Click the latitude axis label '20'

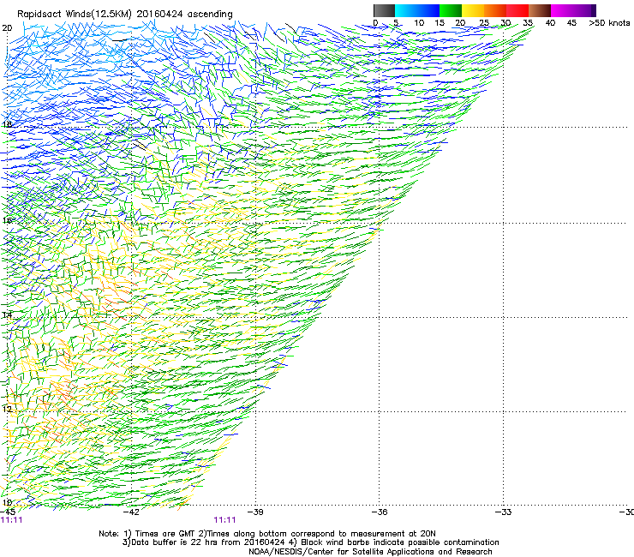(7, 28)
